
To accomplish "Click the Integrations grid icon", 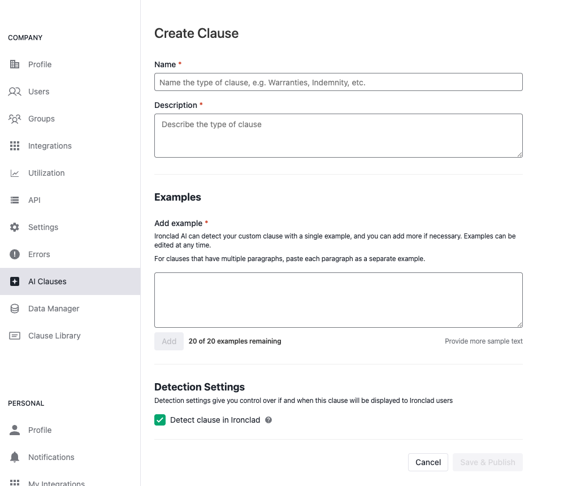I will [15, 146].
